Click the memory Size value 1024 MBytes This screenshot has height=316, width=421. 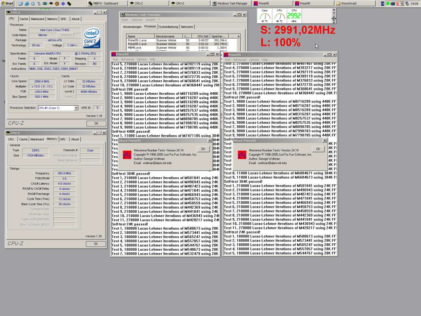35,155
